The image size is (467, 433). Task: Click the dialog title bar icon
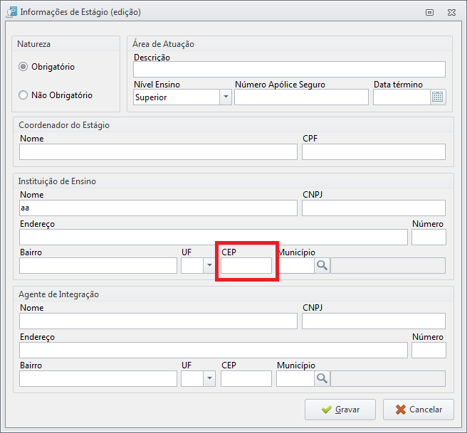click(x=12, y=12)
